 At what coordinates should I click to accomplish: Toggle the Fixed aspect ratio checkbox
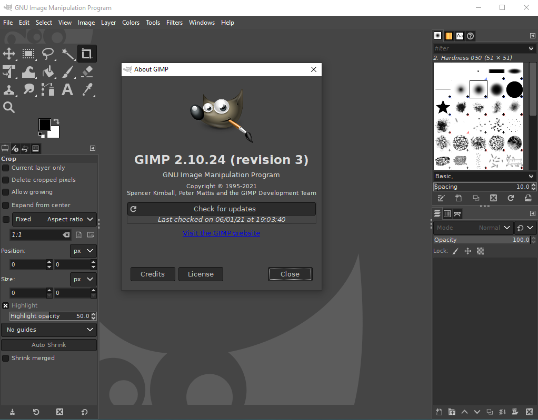point(6,219)
